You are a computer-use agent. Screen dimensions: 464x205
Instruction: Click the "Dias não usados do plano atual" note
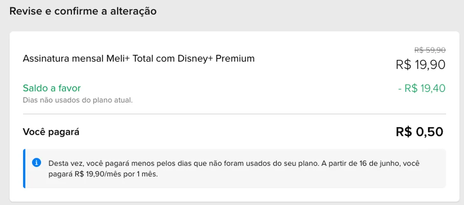point(77,100)
